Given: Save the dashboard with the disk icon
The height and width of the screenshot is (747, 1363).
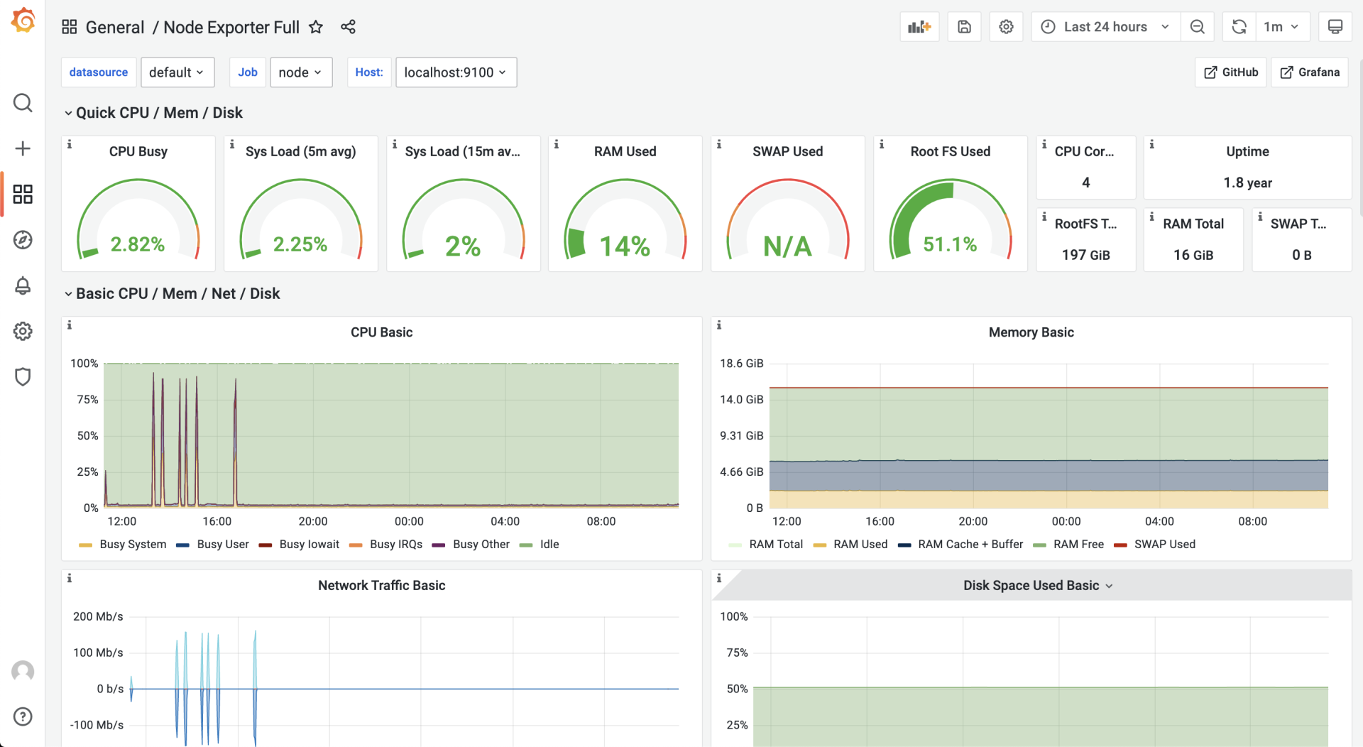Looking at the screenshot, I should coord(964,27).
